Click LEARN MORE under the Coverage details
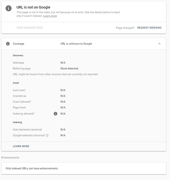This screenshot has height=180, width=170. 21,146
